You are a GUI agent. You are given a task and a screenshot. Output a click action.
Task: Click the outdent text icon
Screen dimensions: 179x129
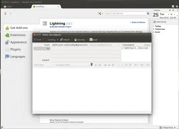click(126, 65)
